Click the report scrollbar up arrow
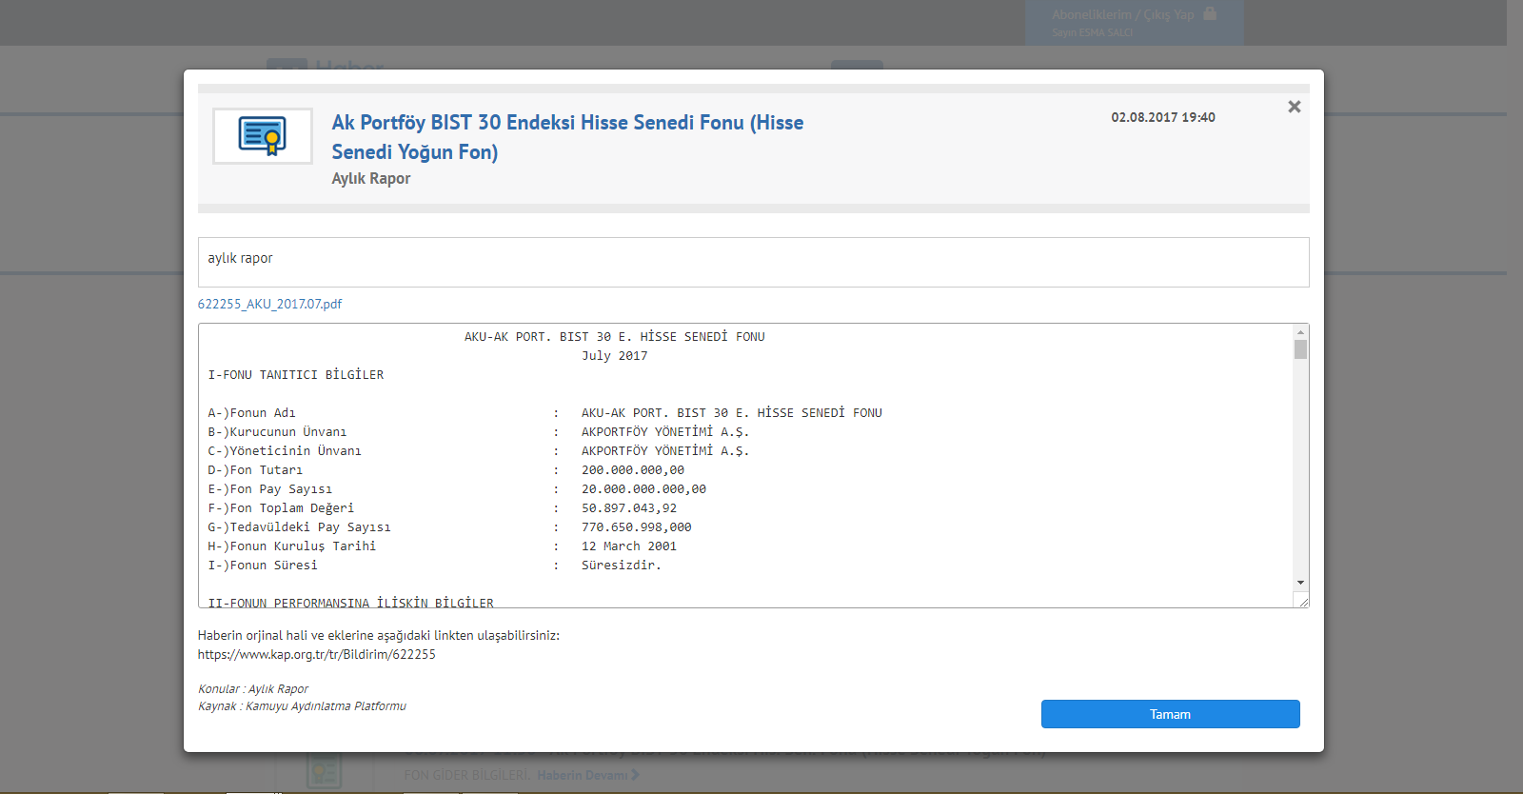Image resolution: width=1523 pixels, height=794 pixels. click(1300, 332)
